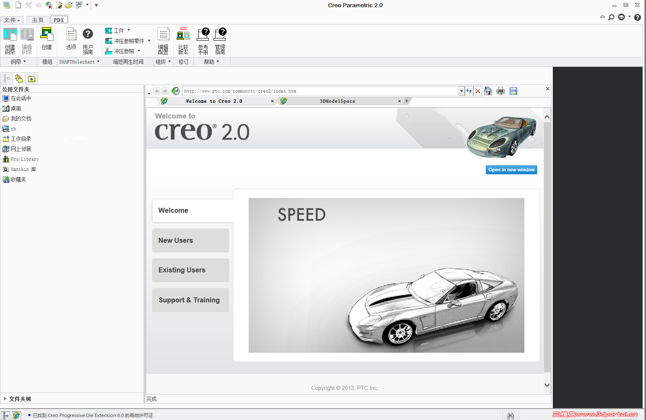
Task: Click the find binoculars icon in status bar
Action: (x=510, y=416)
